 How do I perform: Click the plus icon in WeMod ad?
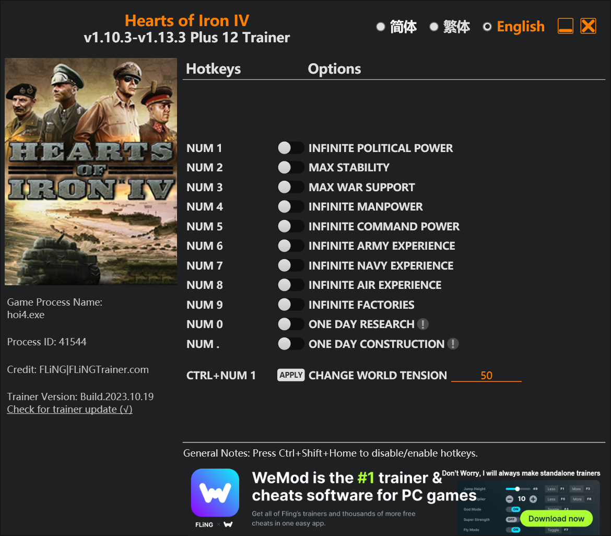point(533,499)
